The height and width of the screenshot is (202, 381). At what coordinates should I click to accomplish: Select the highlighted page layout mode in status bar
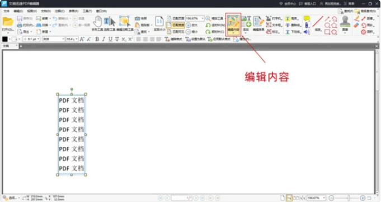tap(289, 198)
